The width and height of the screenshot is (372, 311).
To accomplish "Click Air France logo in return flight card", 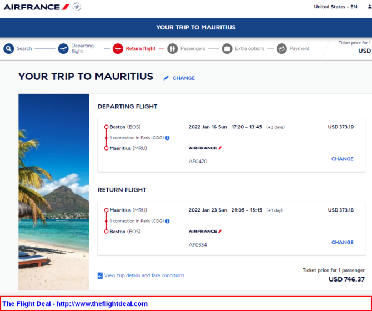I will 205,231.
